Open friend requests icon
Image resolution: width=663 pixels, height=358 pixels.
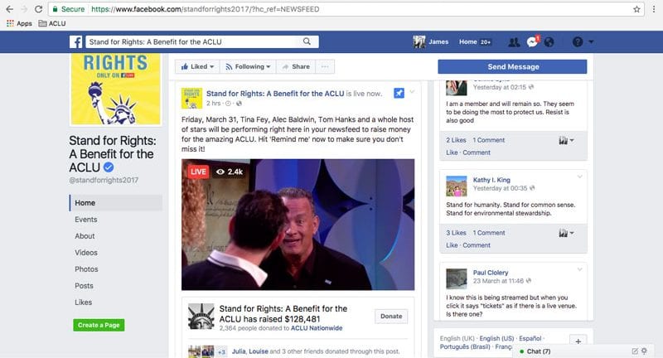[x=514, y=42]
